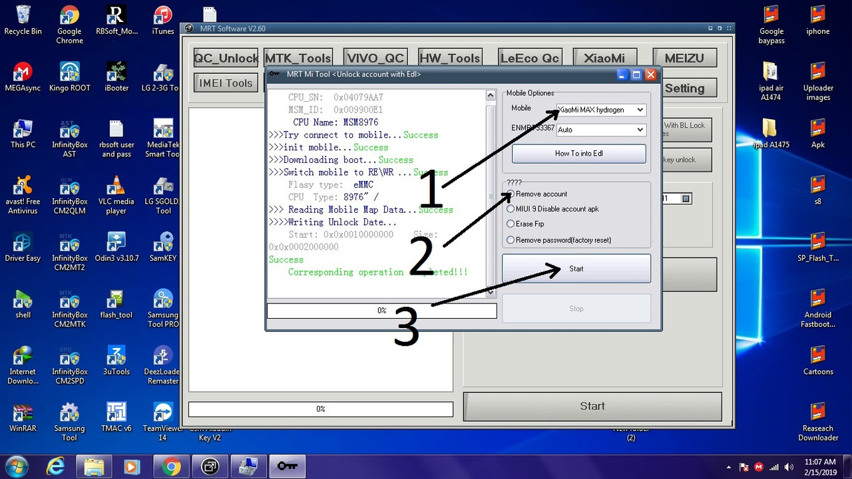852x479 pixels.
Task: Open the Uploader images desktop icon
Action: point(818,81)
